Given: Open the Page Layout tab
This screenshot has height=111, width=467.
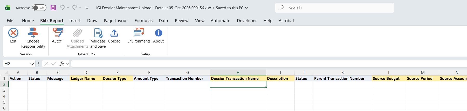Looking at the screenshot, I should (116, 21).
